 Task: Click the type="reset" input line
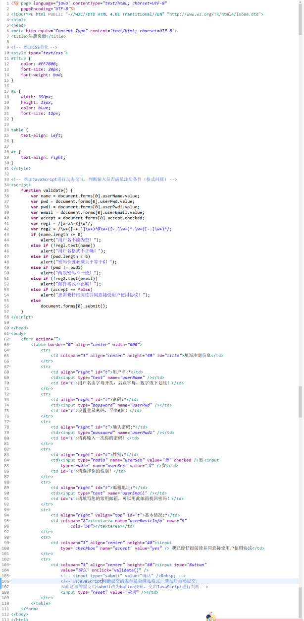coord(109,592)
